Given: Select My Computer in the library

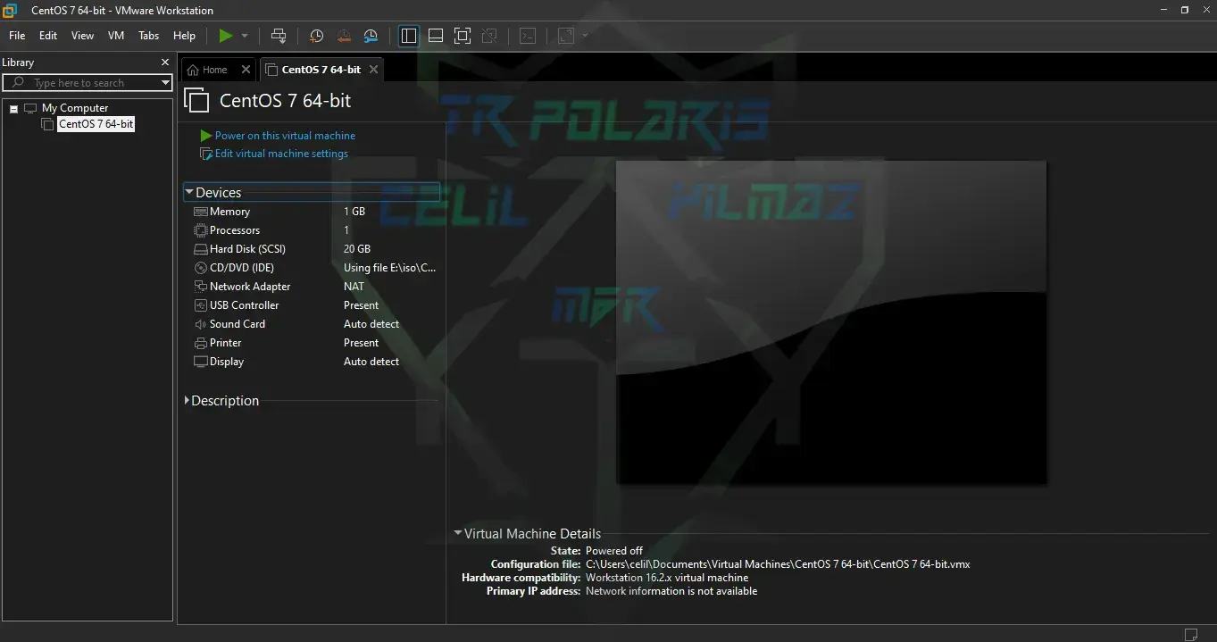Looking at the screenshot, I should click(x=75, y=108).
